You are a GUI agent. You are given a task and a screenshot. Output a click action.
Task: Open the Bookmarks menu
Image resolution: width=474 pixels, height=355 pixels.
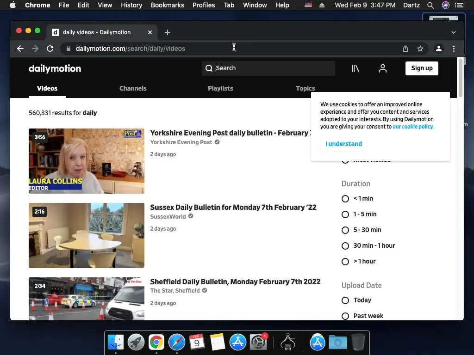pyautogui.click(x=168, y=5)
